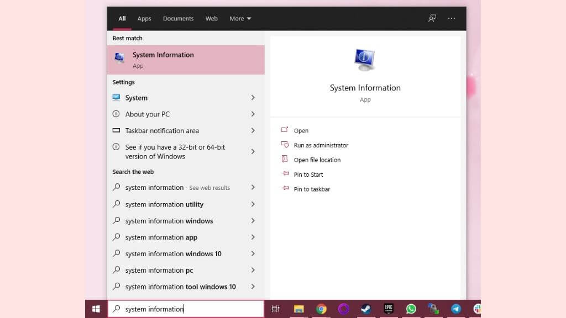This screenshot has height=318, width=566.
Task: Open Task View from the taskbar
Action: [x=275, y=309]
